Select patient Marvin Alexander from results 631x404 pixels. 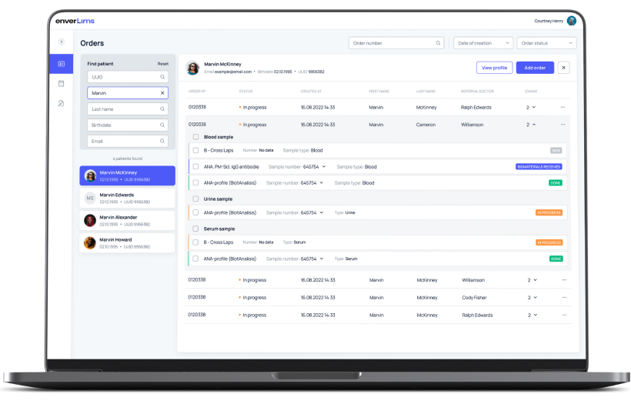pyautogui.click(x=128, y=221)
